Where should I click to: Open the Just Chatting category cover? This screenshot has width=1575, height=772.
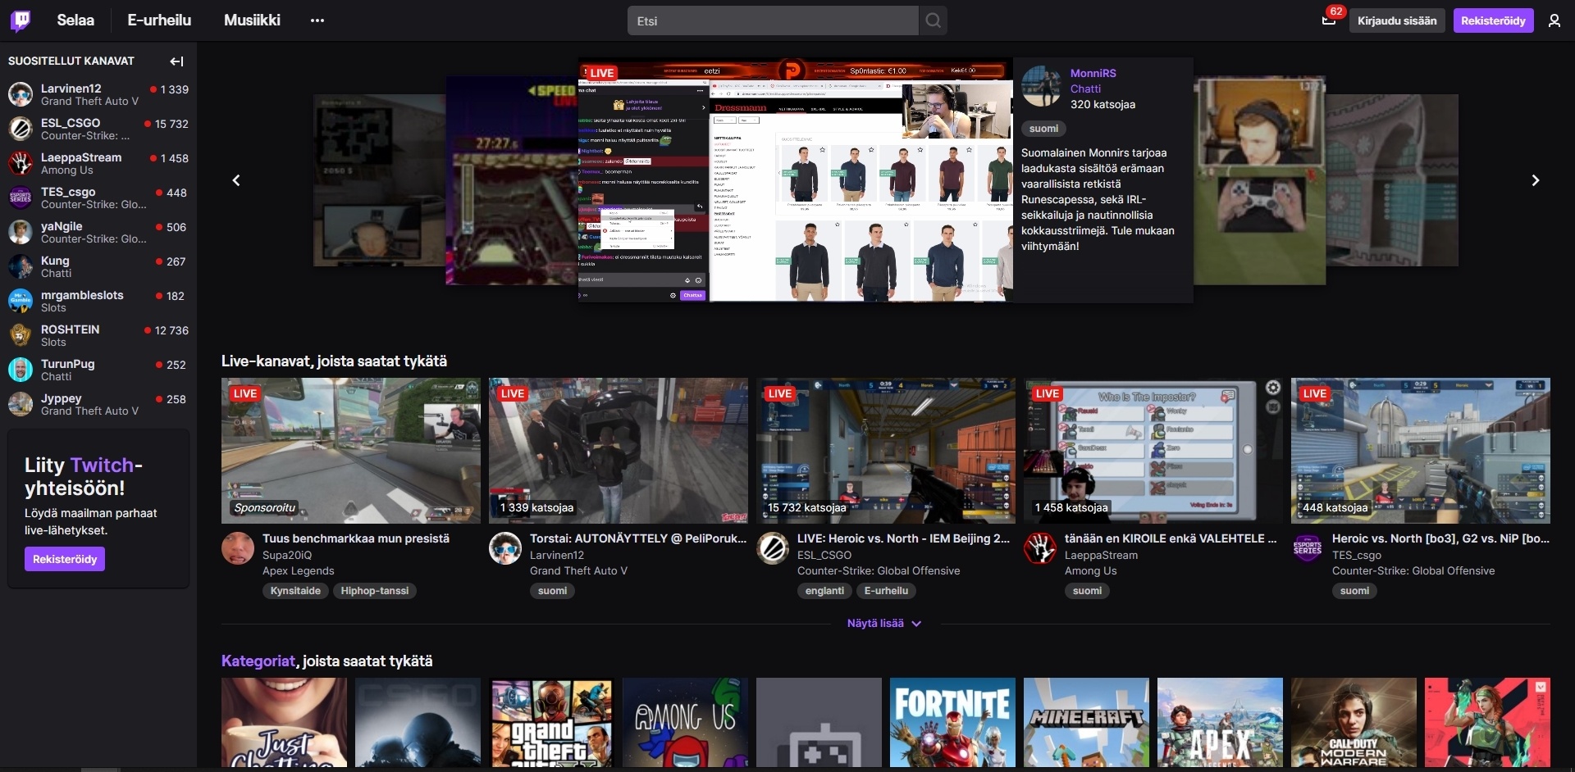[284, 723]
